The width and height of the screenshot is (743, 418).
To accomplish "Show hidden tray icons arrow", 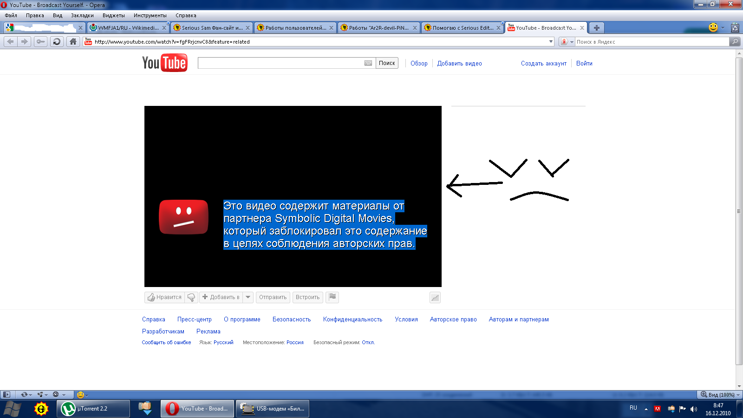I will click(x=646, y=409).
